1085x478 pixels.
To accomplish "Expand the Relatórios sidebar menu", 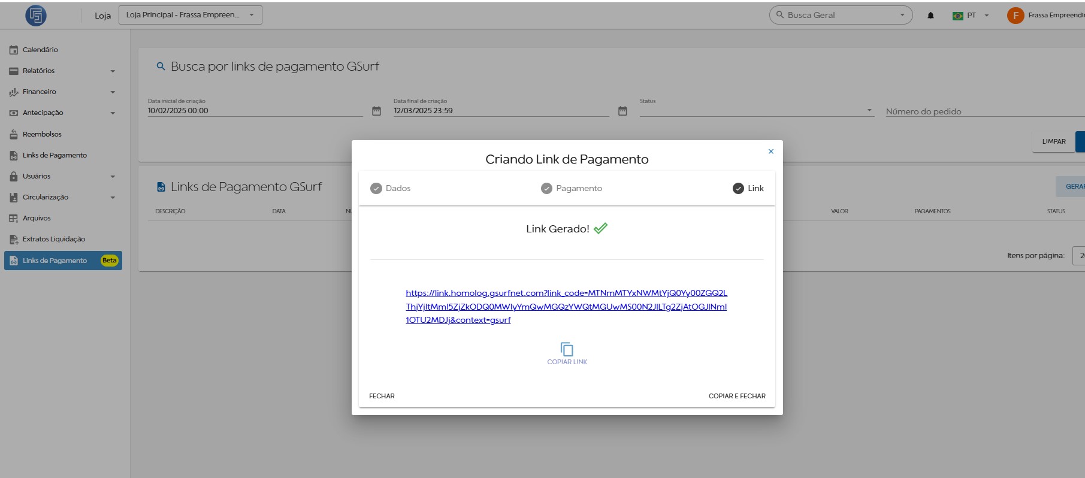I will click(62, 71).
